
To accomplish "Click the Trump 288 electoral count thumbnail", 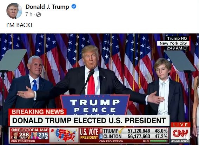I will click(21, 135).
